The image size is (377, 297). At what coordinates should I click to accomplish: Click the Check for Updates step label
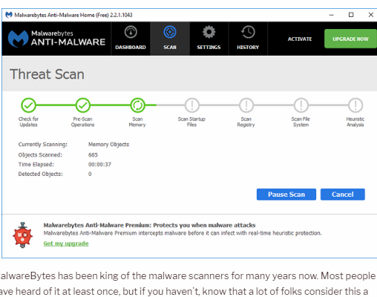coord(28,122)
